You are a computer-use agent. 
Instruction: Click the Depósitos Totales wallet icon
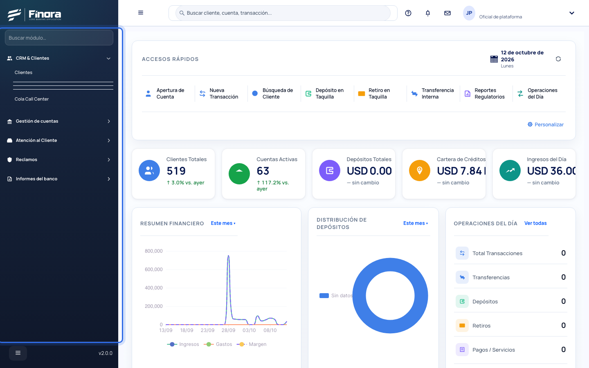click(330, 171)
